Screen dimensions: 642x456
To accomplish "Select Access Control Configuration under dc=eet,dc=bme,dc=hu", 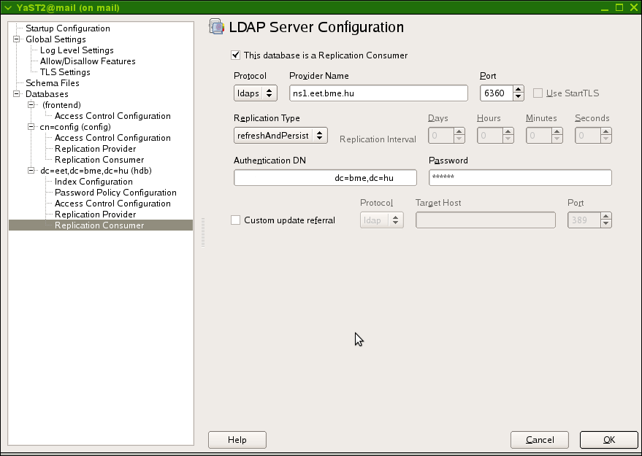I will (x=112, y=204).
